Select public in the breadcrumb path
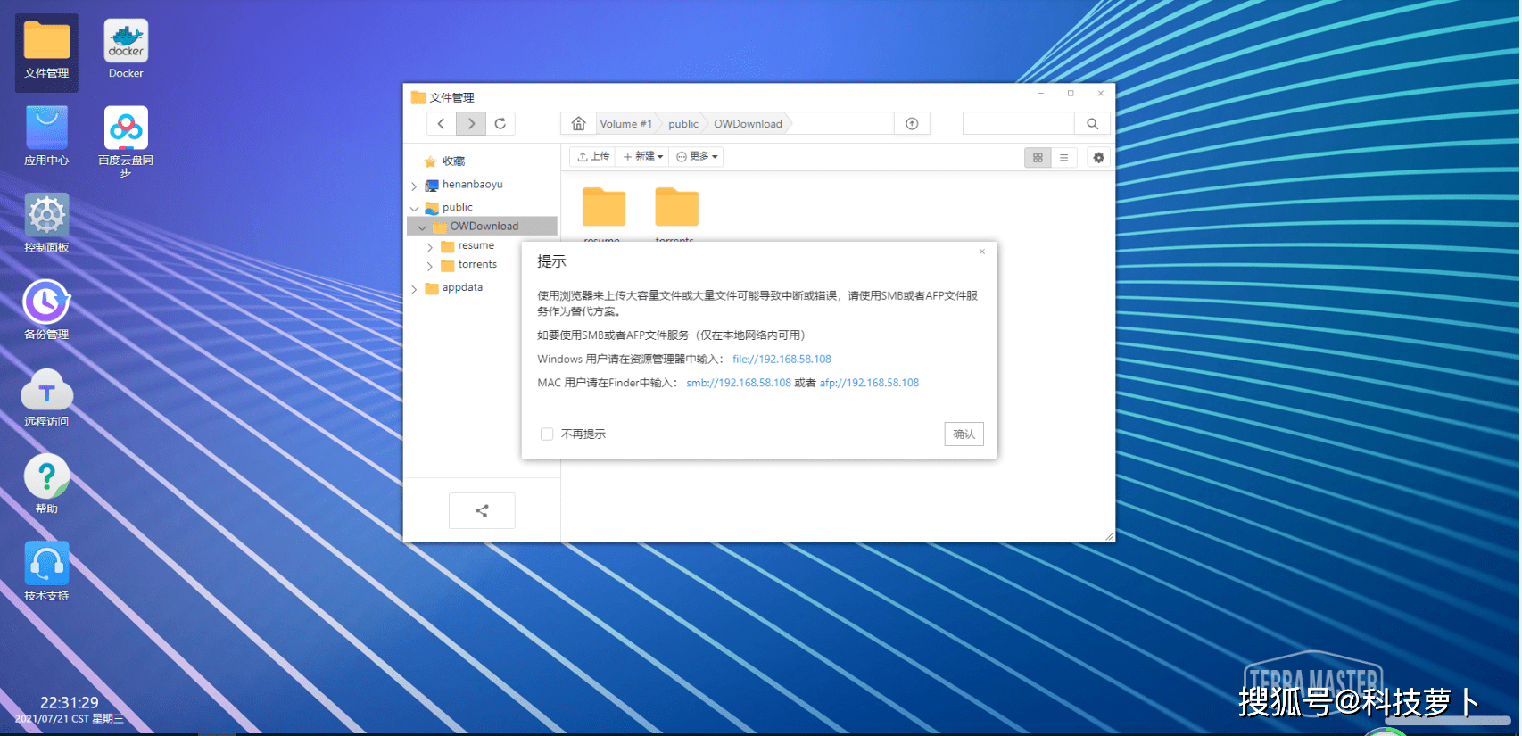This screenshot has width=1522, height=736. 683,124
